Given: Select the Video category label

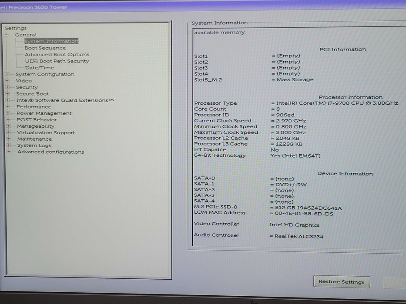Looking at the screenshot, I should [24, 81].
